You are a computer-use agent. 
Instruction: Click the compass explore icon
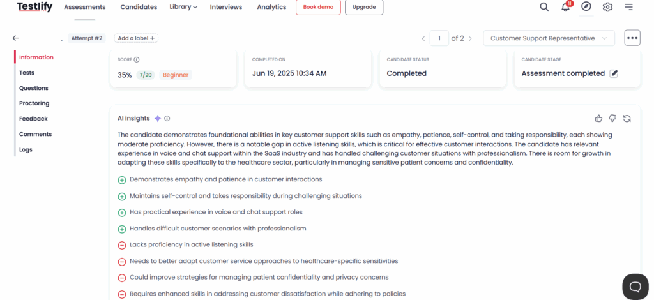click(x=586, y=6)
